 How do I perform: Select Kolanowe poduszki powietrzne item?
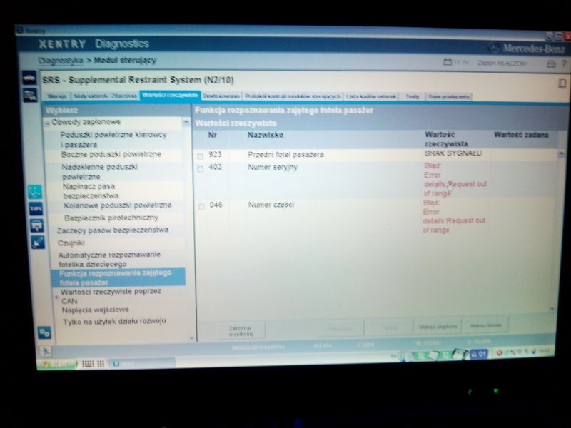tap(117, 205)
